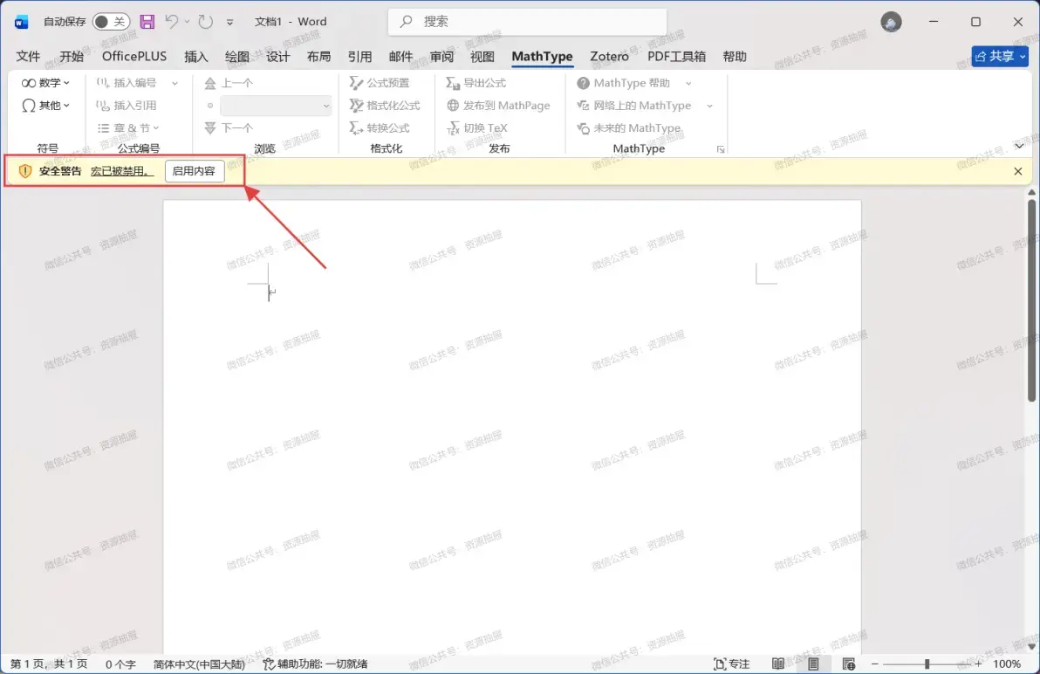
Task: Open the equation browse combo box
Action: coord(275,106)
